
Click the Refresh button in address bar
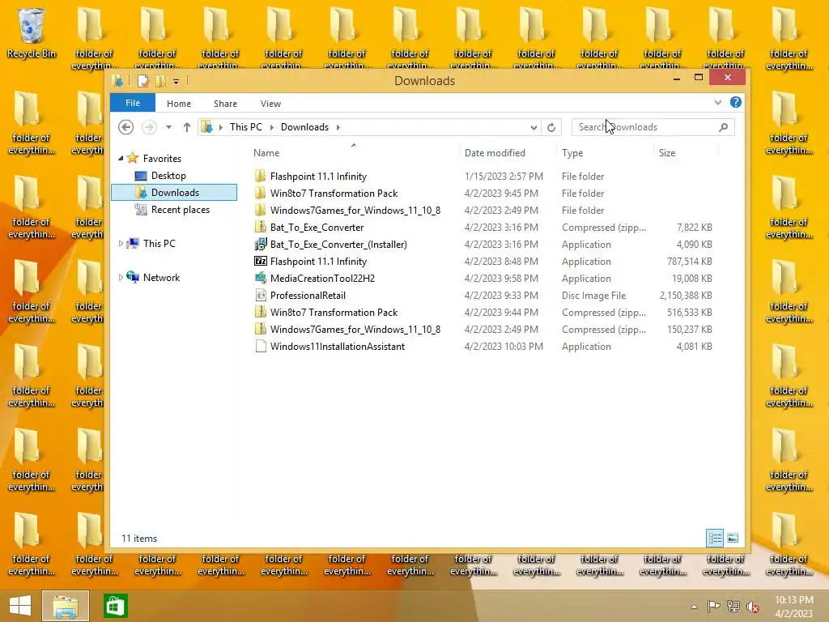(x=551, y=127)
